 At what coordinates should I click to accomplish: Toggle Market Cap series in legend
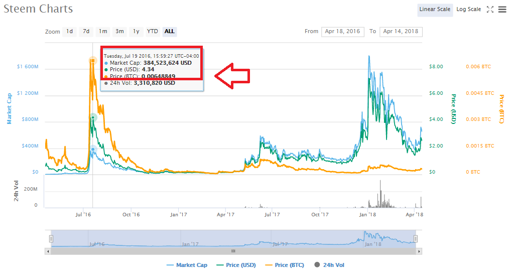tap(187, 265)
